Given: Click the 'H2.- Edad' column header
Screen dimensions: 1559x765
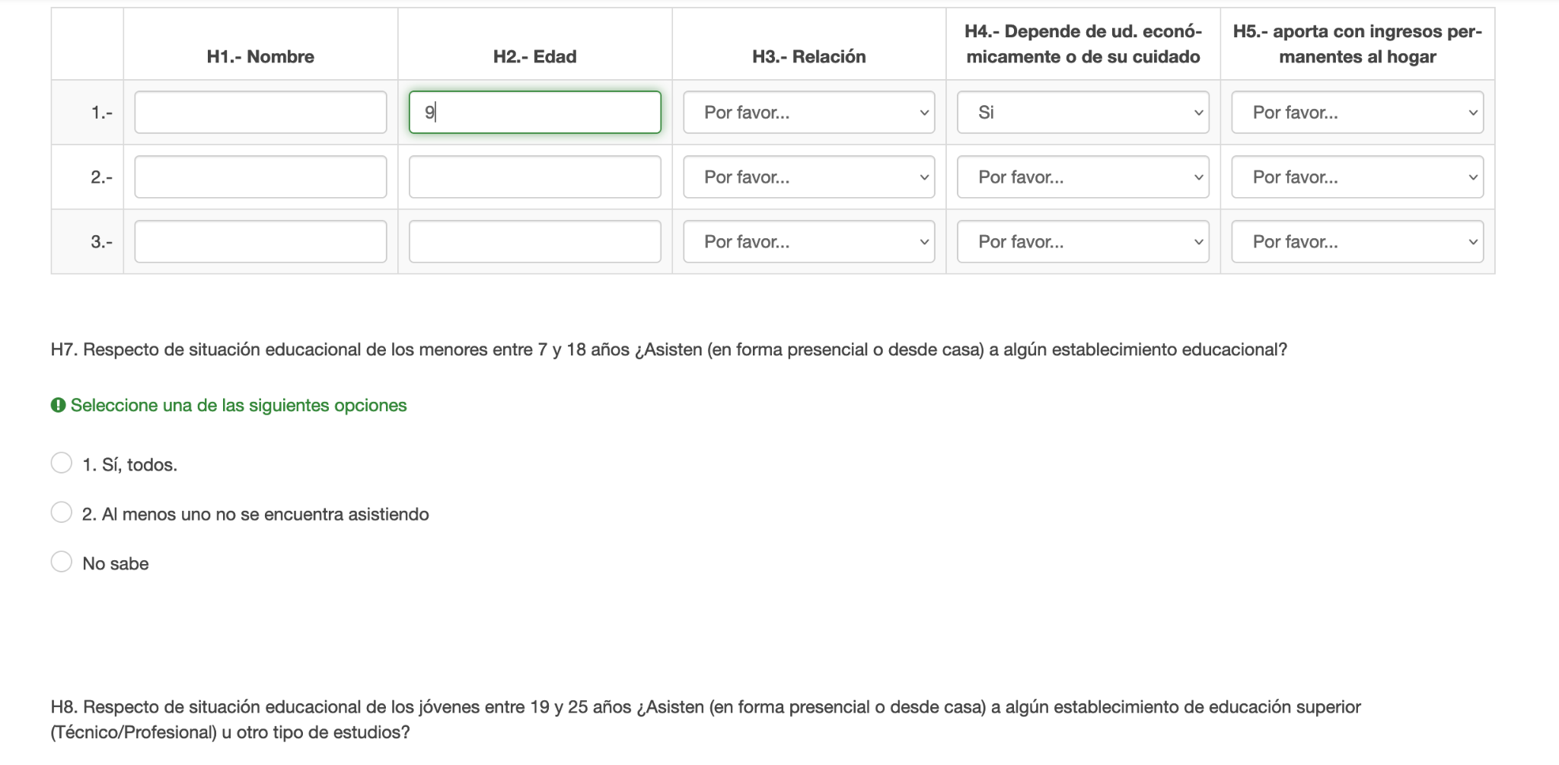Looking at the screenshot, I should tap(534, 57).
